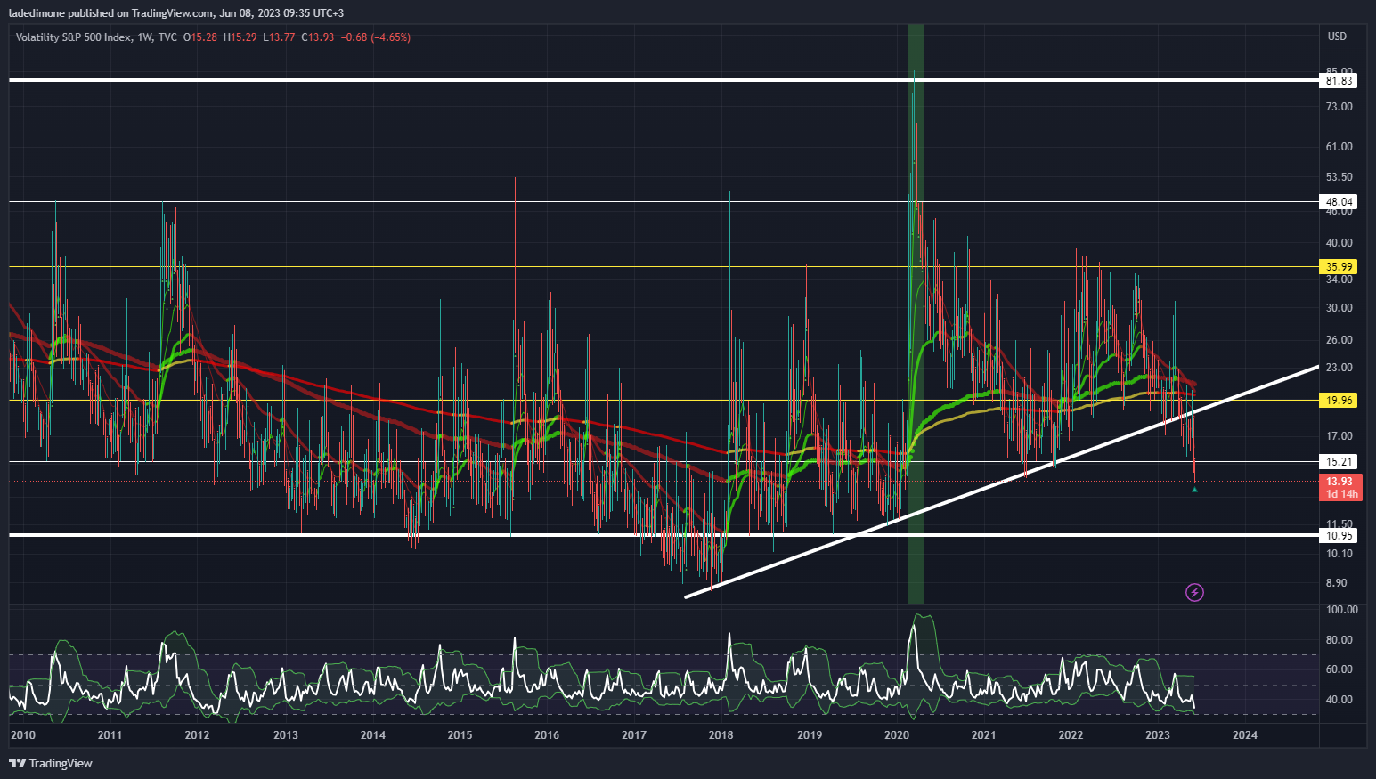The width and height of the screenshot is (1376, 779).
Task: Click the high value H15.29
Action: tap(240, 37)
